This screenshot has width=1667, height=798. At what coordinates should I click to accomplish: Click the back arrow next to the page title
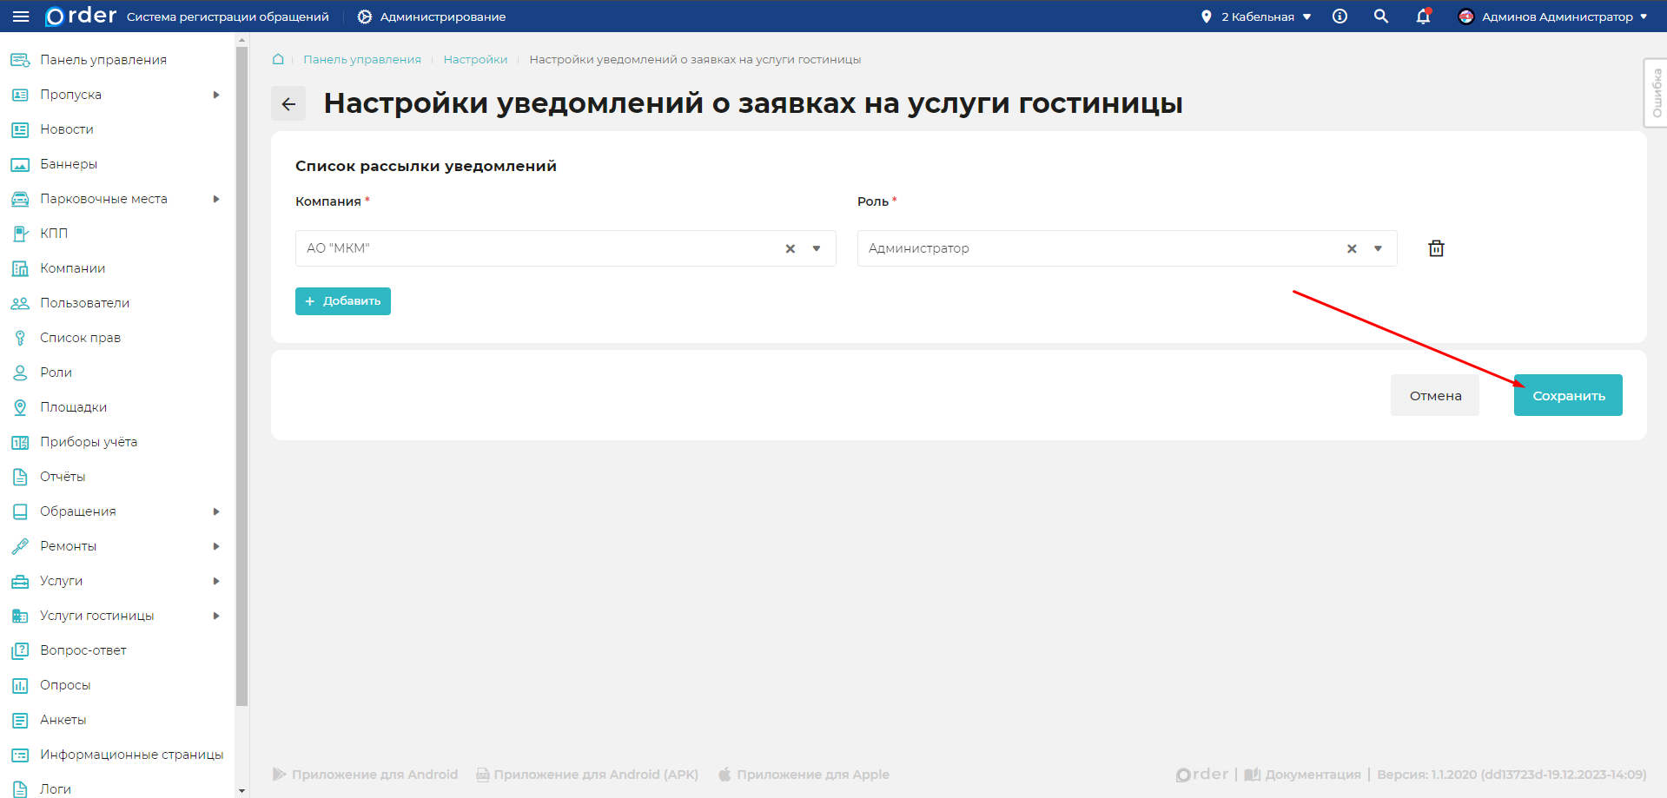click(x=288, y=102)
